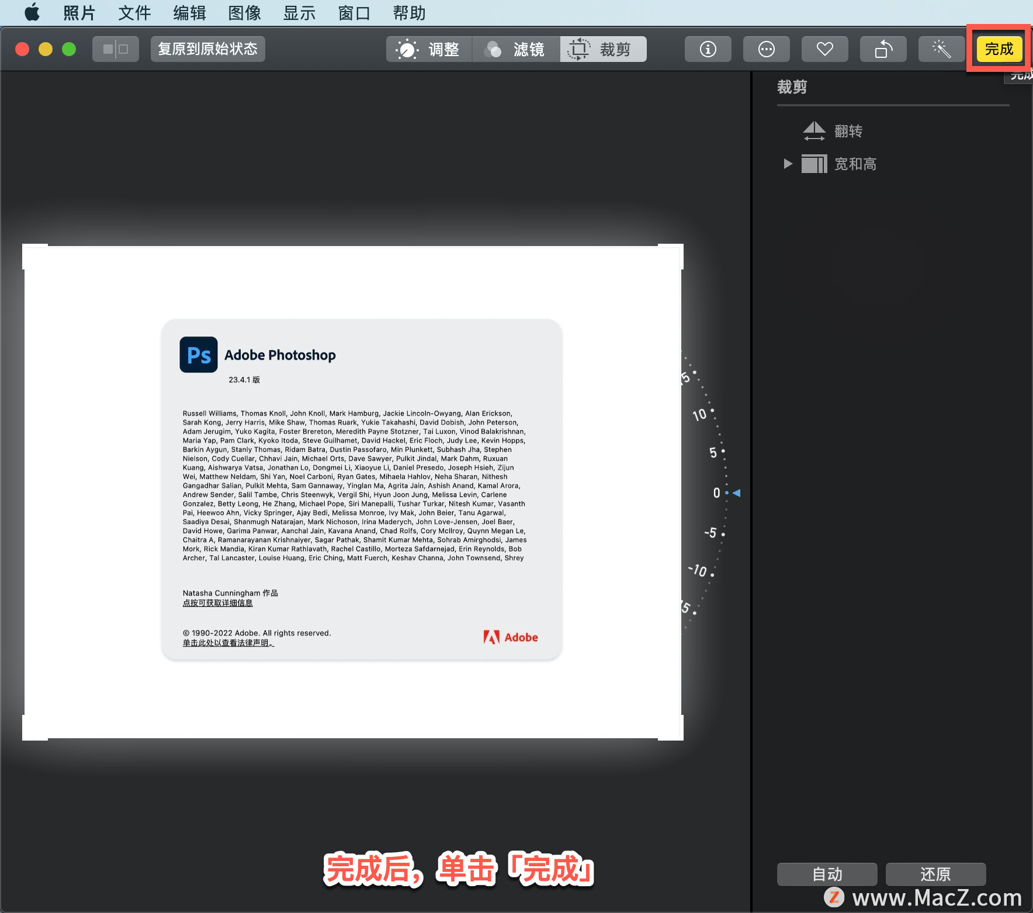
Task: Click the bottom-left crop corner handle
Action: [x=34, y=728]
